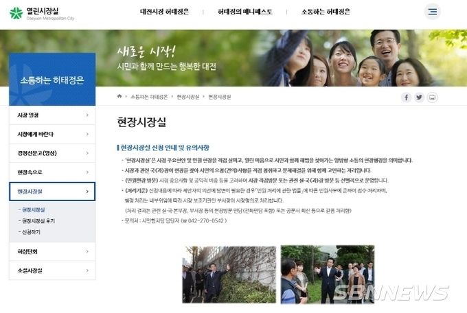Select 허심탄회 in the sidebar
Viewport: 467px width, 313px height.
point(52,251)
